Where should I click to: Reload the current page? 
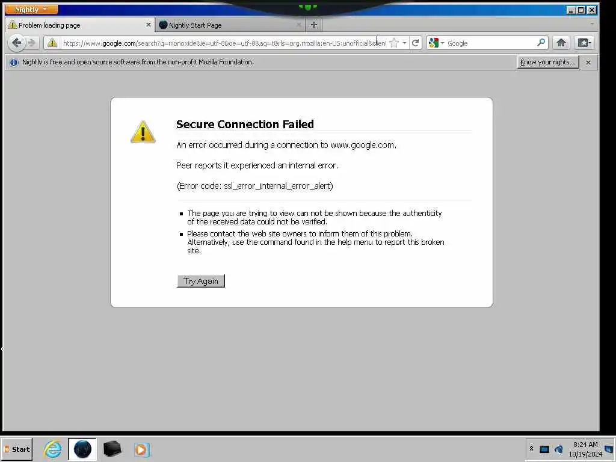(415, 43)
